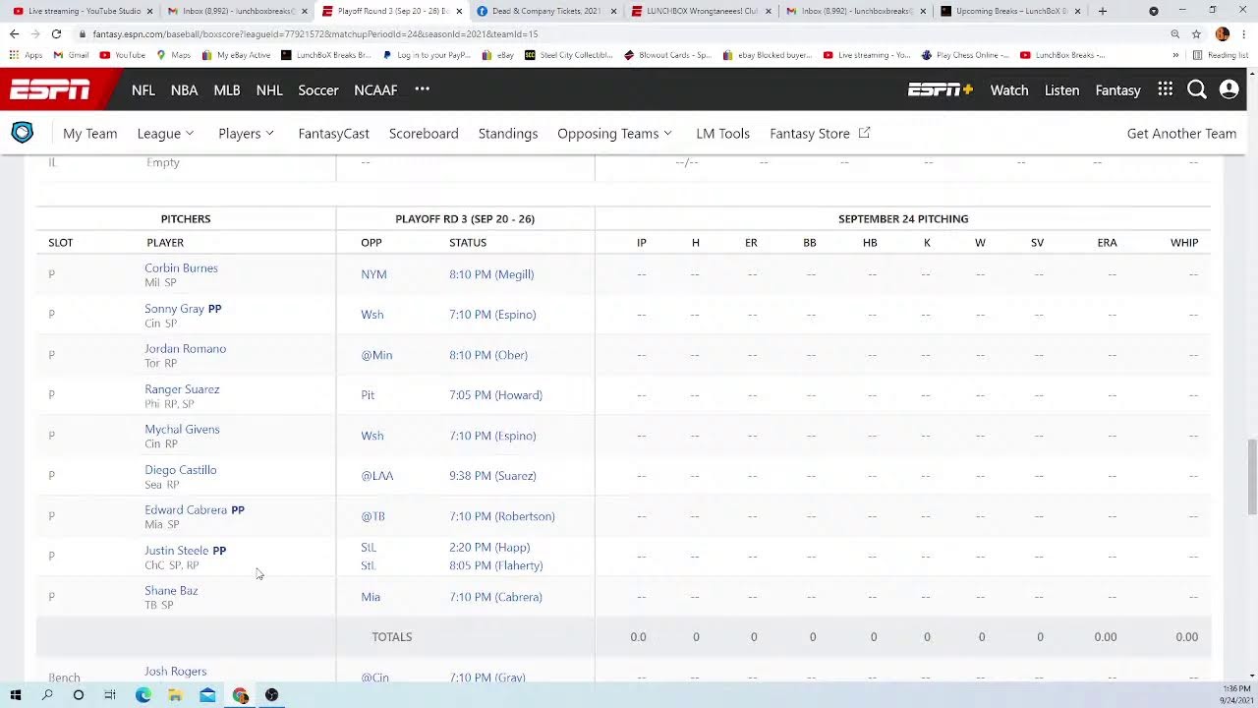Open Ranger Suarez player card
This screenshot has width=1258, height=708.
point(182,388)
